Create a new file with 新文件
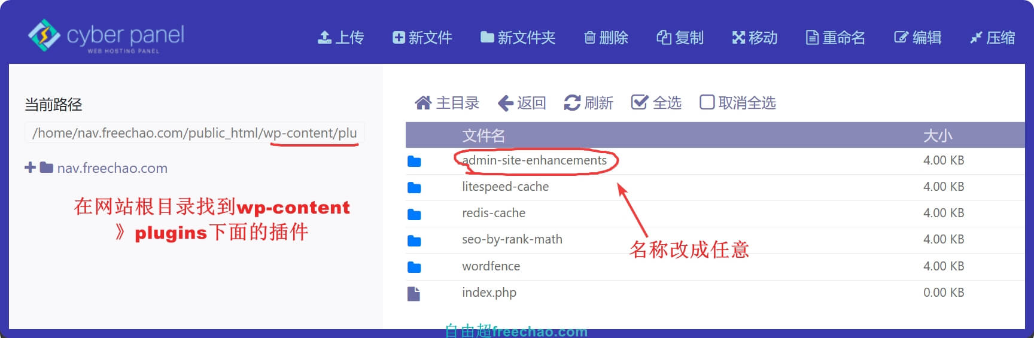1034x338 pixels. click(x=422, y=38)
